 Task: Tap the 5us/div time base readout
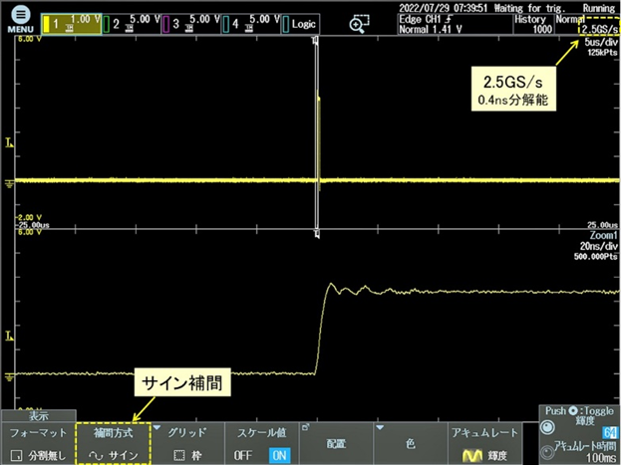tap(601, 42)
